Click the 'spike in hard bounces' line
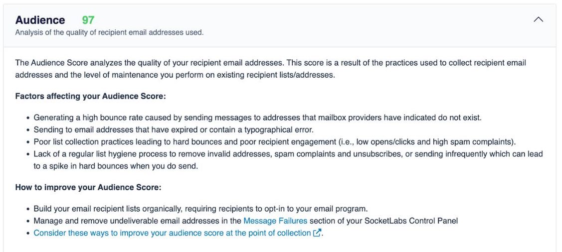 click(x=116, y=167)
